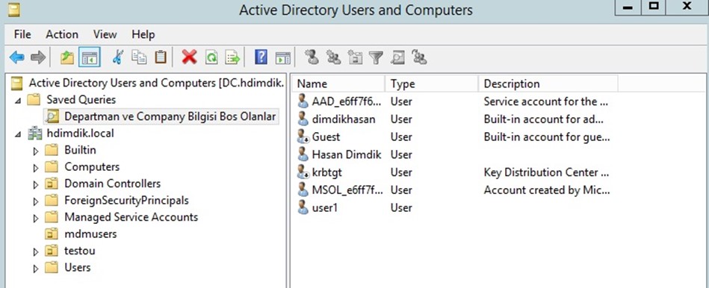Click the red X Delete icon
The image size is (709, 288).
coord(190,57)
